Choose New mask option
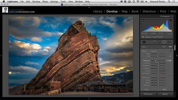Viewport: 178px width, 100px height. tap(164, 47)
